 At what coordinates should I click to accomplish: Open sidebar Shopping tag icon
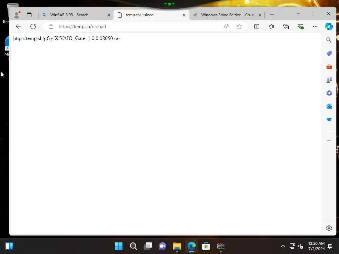coord(329,53)
